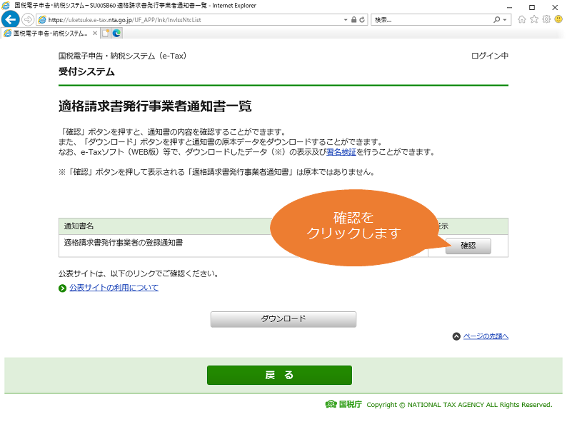
Task: Follow the ページの先頭へ link
Action: (486, 336)
